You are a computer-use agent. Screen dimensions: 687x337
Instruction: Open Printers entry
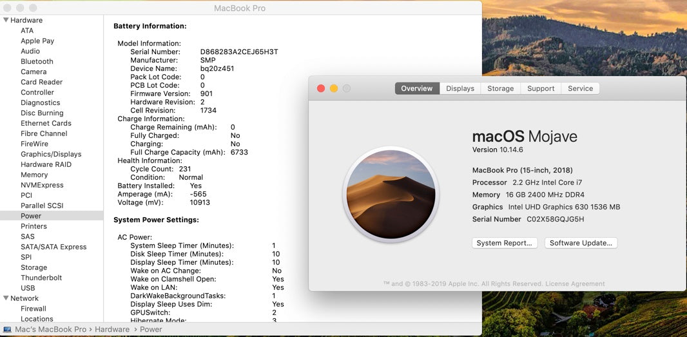click(34, 226)
